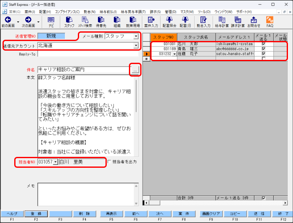293x223 pixels.
Task: Open dropdown arrow beside 前の画面
Action: 18,22
